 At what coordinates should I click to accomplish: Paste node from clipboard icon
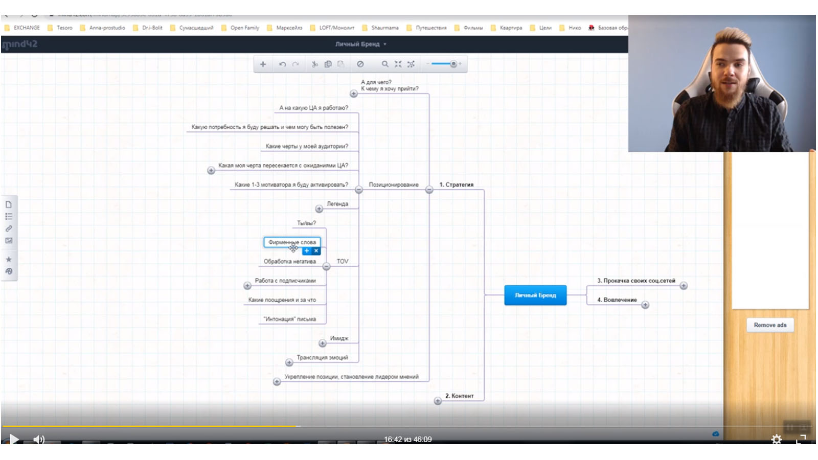click(x=341, y=64)
